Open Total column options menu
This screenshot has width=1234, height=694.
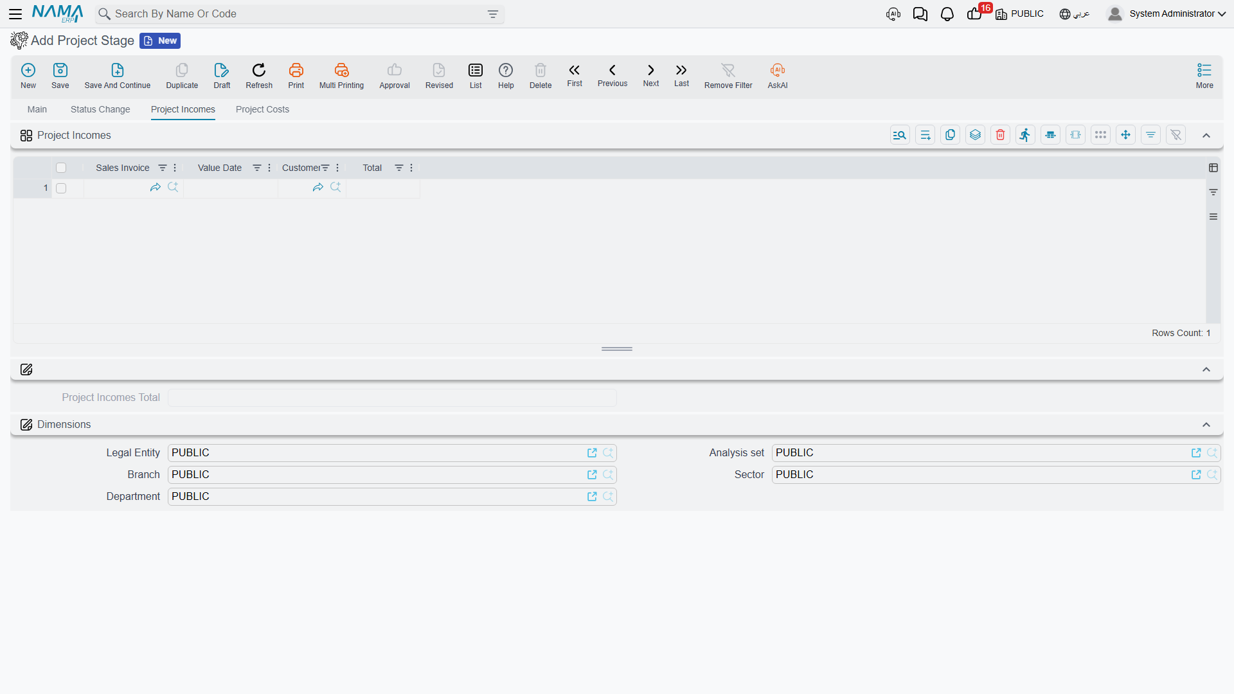[411, 168]
